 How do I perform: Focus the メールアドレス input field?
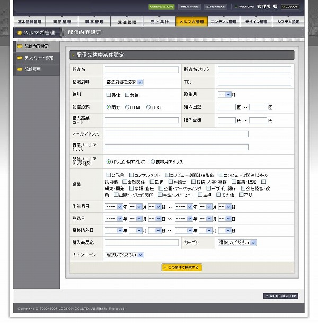(176, 134)
